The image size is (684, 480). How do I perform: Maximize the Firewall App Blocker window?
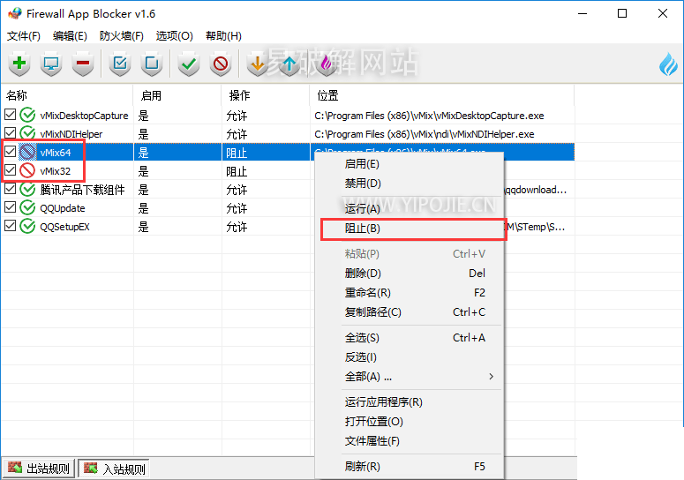coord(622,13)
